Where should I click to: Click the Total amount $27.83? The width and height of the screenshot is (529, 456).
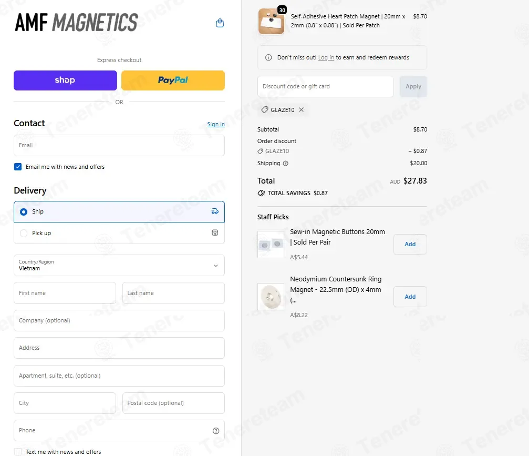click(415, 181)
